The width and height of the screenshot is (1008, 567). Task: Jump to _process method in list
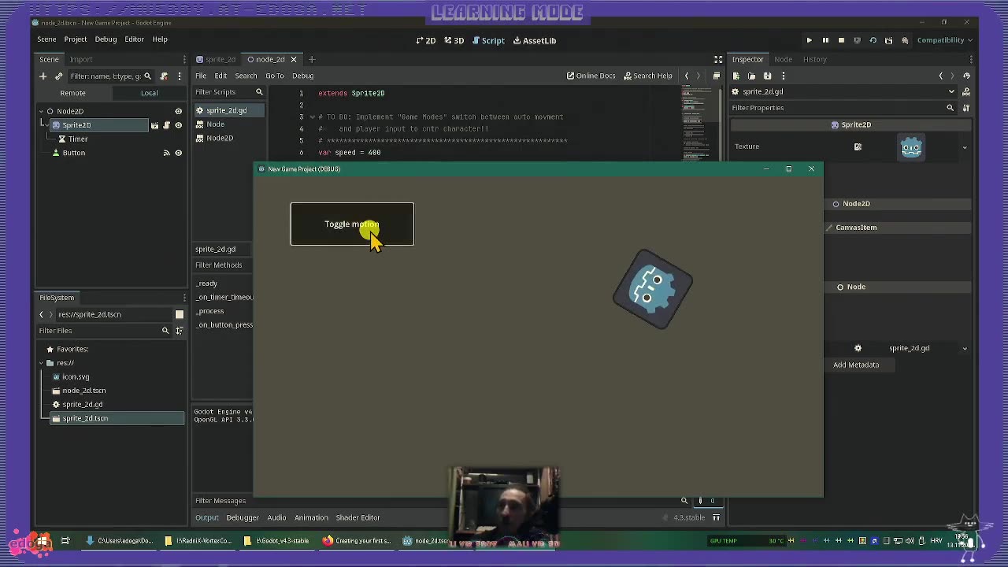pyautogui.click(x=210, y=311)
